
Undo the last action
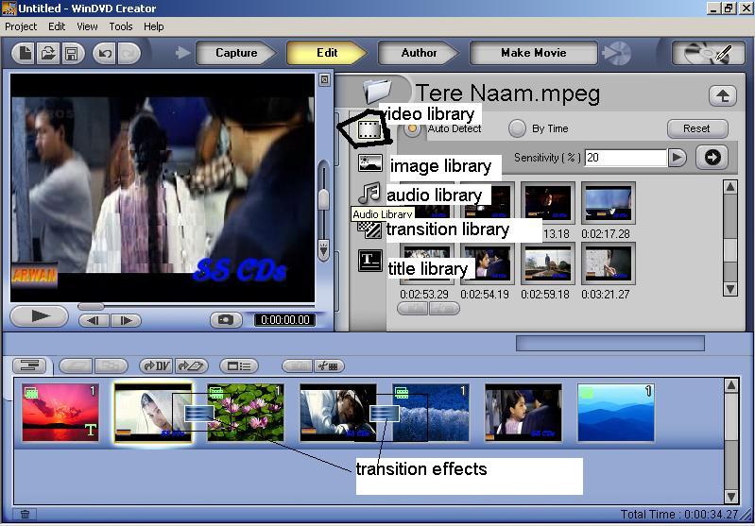[105, 53]
